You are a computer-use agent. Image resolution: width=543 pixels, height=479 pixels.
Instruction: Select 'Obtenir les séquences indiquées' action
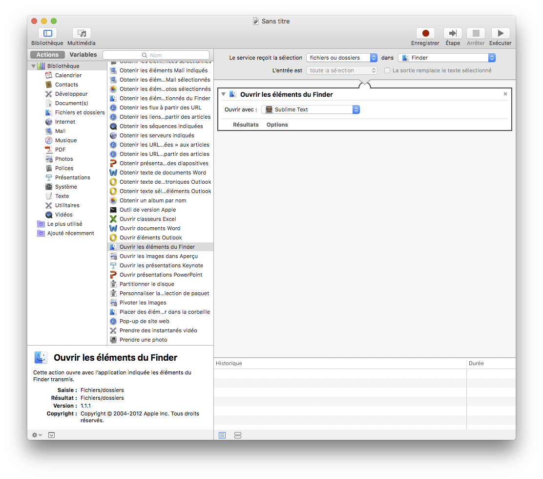click(160, 126)
